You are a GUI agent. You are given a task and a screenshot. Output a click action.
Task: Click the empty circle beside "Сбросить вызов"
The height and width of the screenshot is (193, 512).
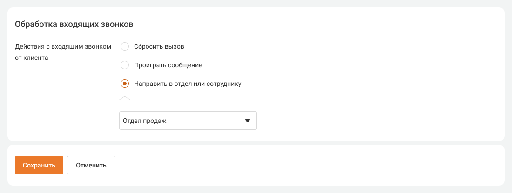point(125,46)
